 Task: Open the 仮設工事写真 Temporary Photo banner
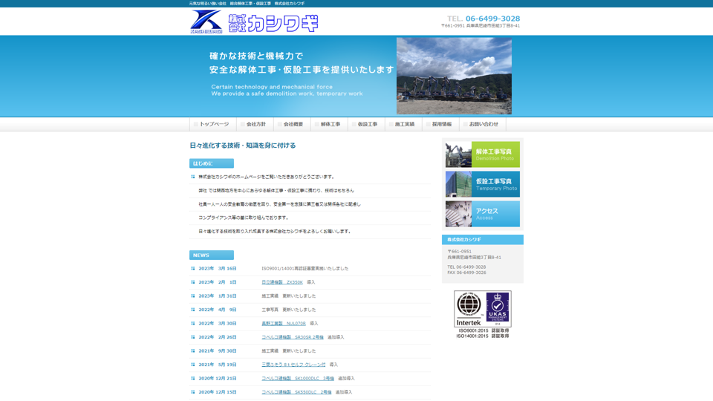(482, 184)
